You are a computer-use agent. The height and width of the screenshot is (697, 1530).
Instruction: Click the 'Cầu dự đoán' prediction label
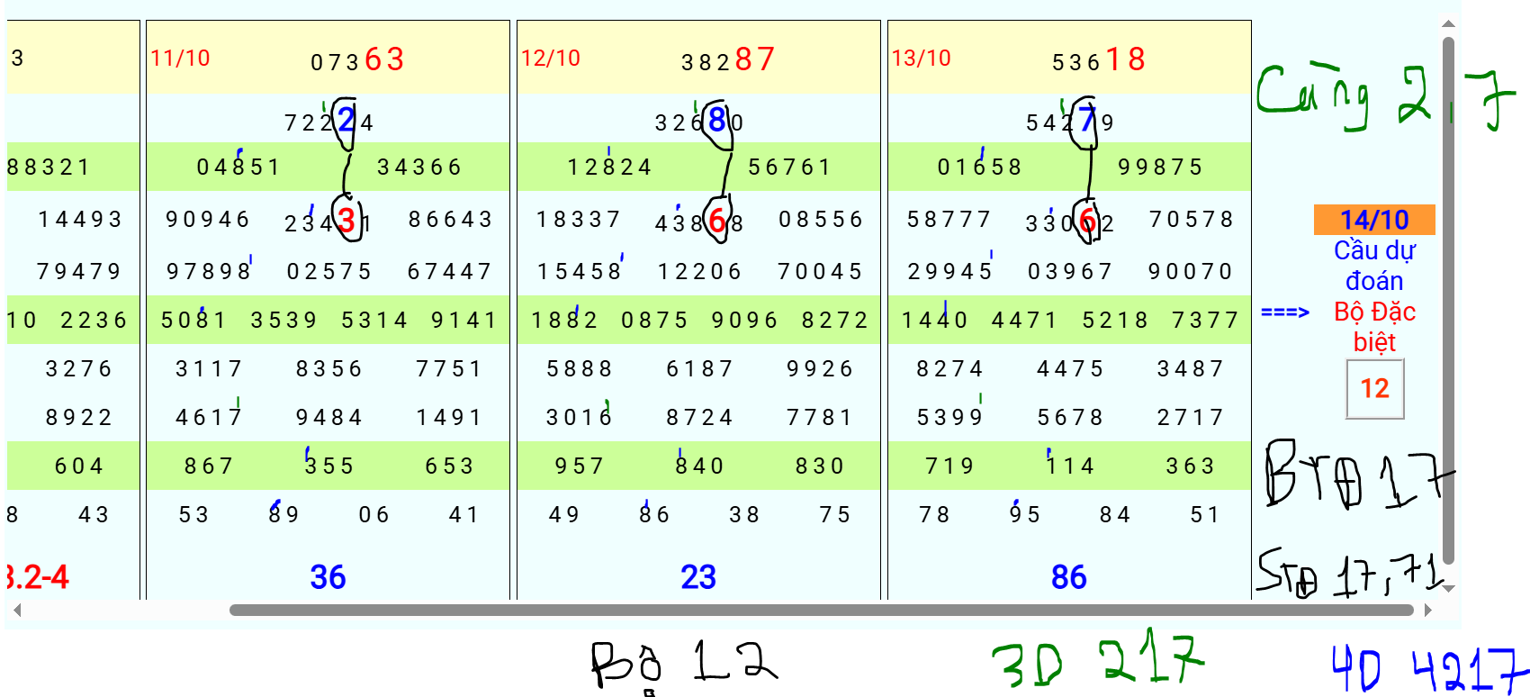(x=1374, y=266)
